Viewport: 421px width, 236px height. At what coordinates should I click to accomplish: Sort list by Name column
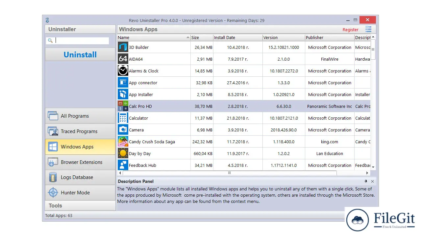tap(154, 37)
